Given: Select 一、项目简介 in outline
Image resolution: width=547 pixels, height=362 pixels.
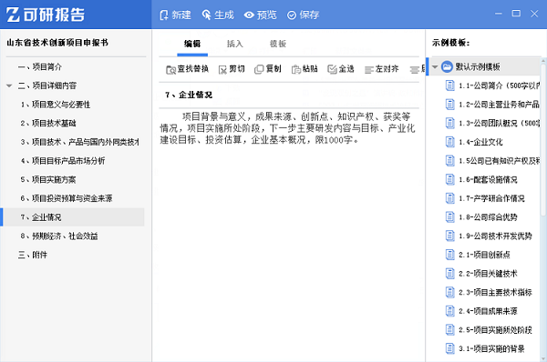Looking at the screenshot, I should point(40,66).
